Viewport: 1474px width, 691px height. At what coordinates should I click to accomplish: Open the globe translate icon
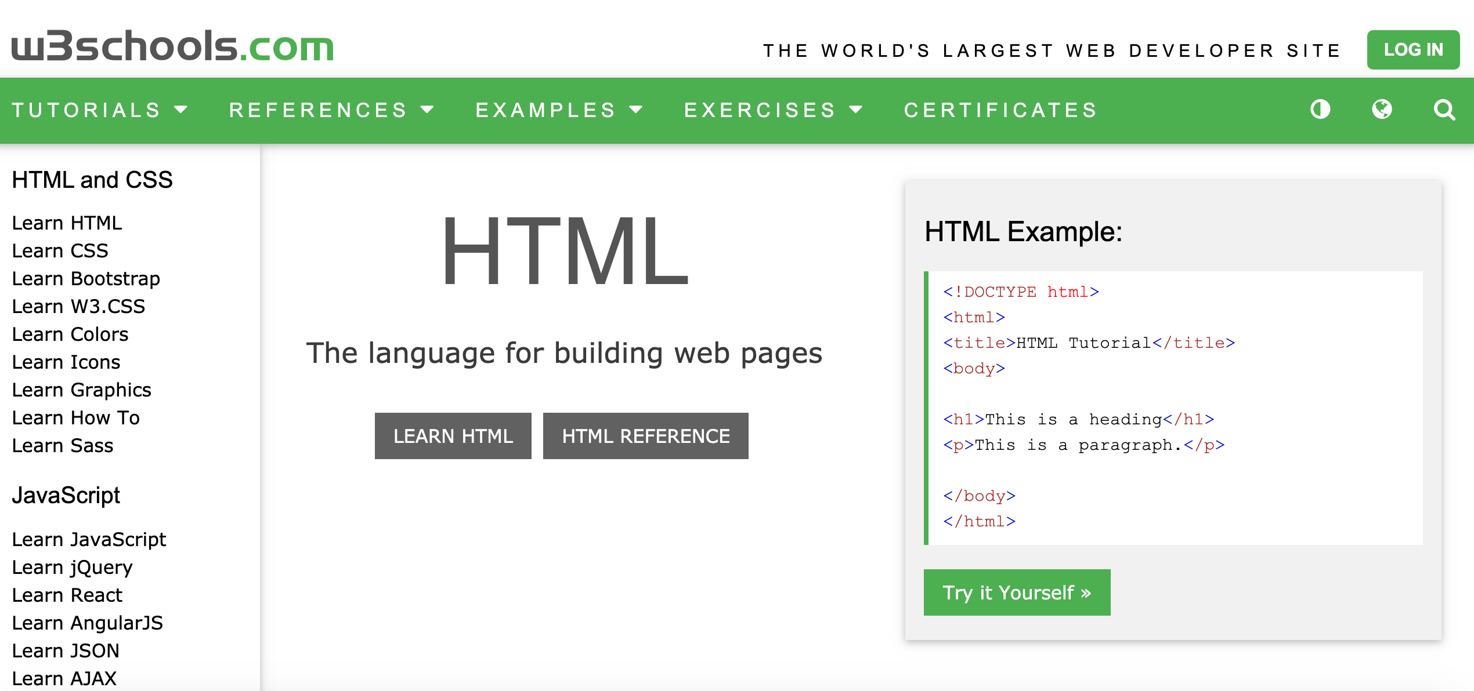pos(1382,110)
